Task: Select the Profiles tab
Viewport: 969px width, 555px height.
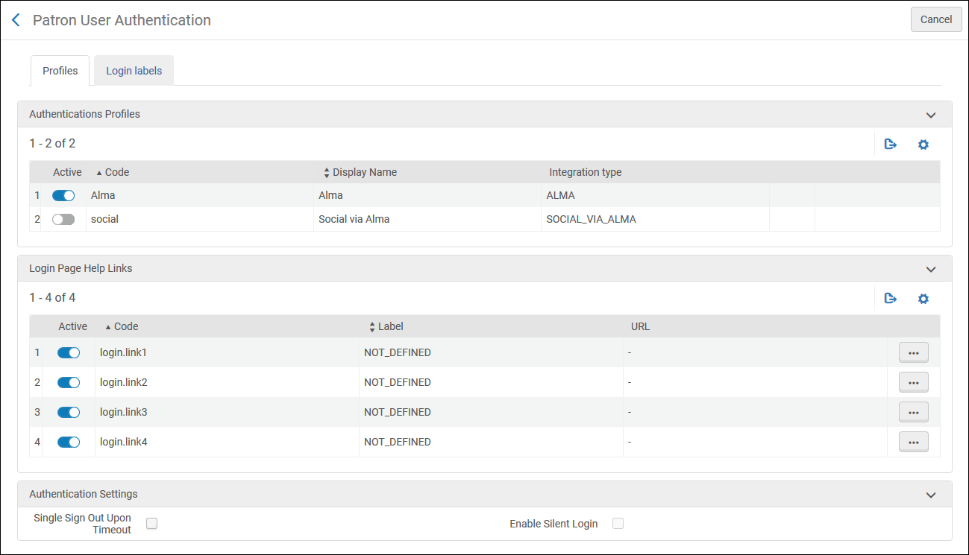Action: 60,71
